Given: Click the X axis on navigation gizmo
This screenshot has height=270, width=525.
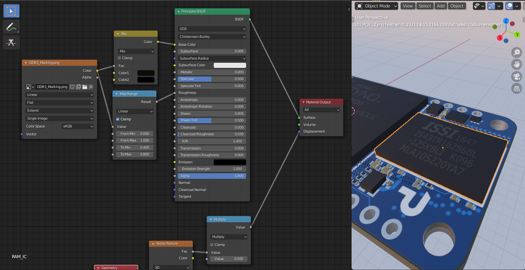Looking at the screenshot, I should 500,38.
